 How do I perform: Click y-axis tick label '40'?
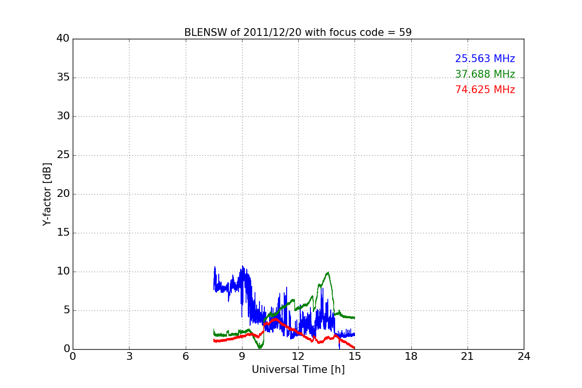[x=63, y=39]
